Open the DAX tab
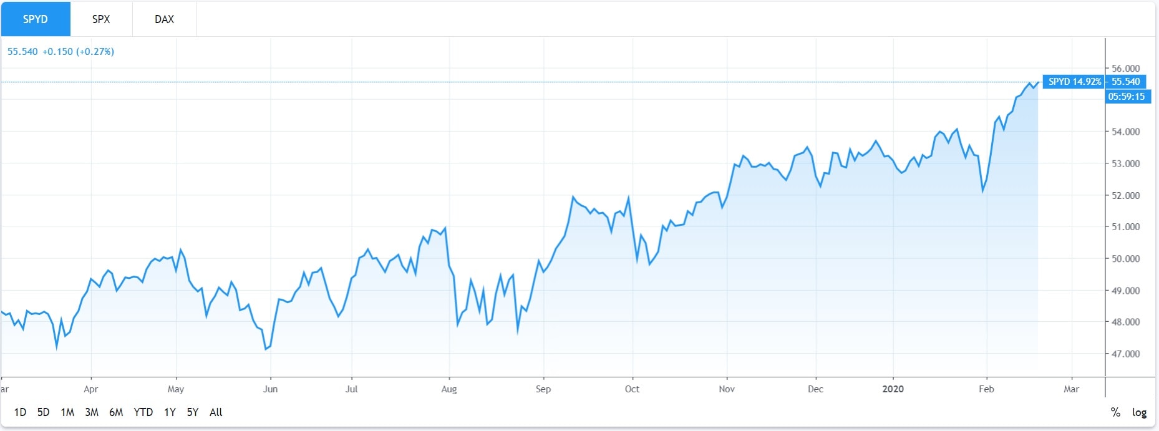 tap(164, 19)
